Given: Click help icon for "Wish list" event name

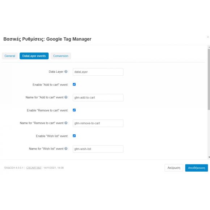Looking at the screenshot, I should click(66, 148).
